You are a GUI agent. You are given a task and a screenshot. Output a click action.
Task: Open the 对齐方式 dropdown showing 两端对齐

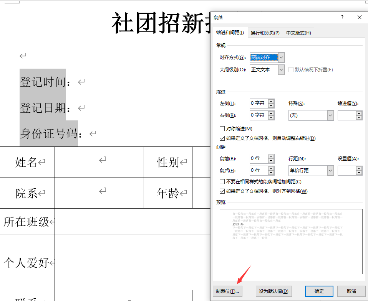pos(281,57)
